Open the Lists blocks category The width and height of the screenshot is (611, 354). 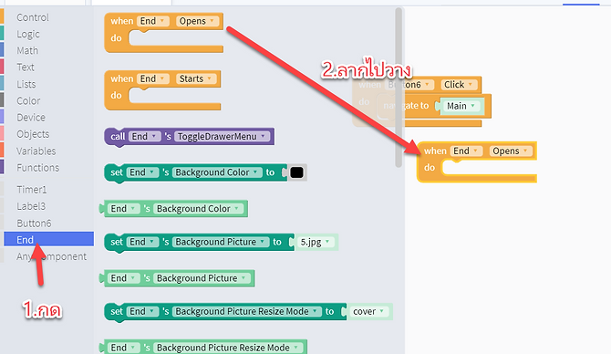click(26, 84)
